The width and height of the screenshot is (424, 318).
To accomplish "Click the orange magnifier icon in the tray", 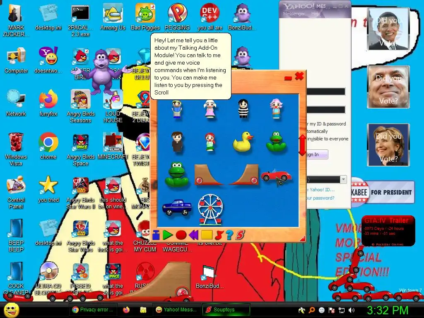I will tap(312, 310).
